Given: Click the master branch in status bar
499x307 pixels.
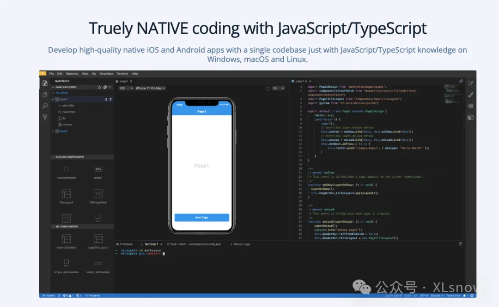Looking at the screenshot, I should [x=49, y=295].
